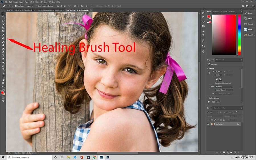Open the Filter menu
The image size is (256, 160).
[x=37, y=2]
